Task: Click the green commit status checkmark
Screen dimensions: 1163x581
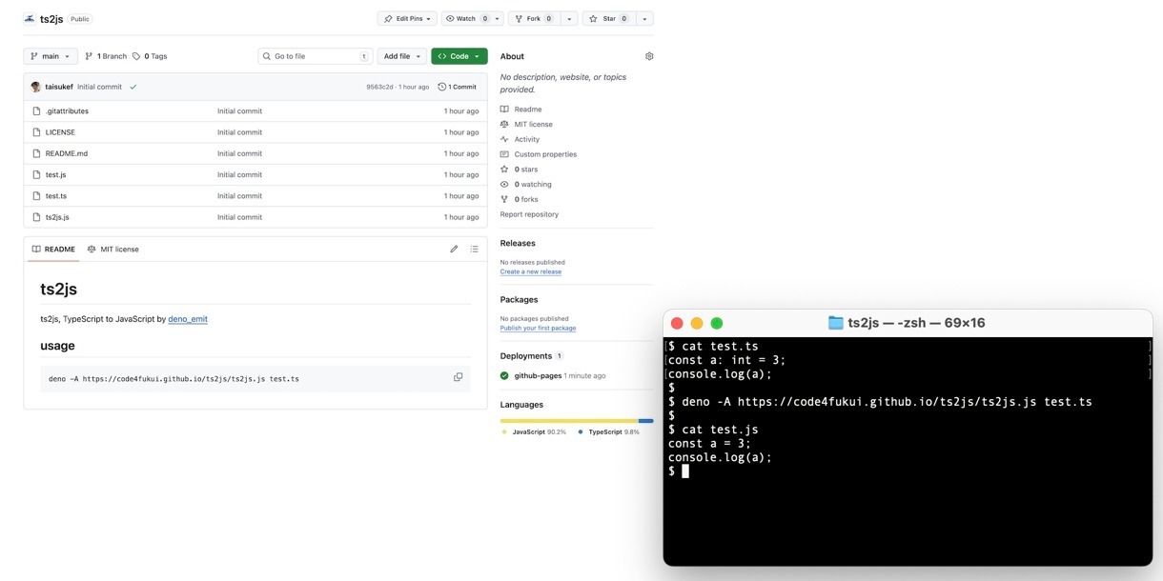Action: [133, 87]
